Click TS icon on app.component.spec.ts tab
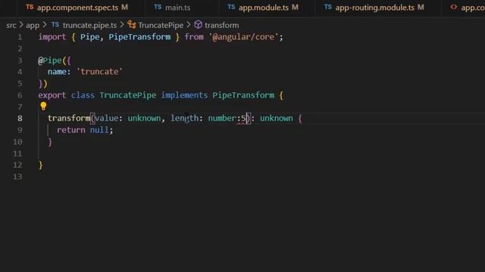The image size is (485, 272). pyautogui.click(x=30, y=7)
